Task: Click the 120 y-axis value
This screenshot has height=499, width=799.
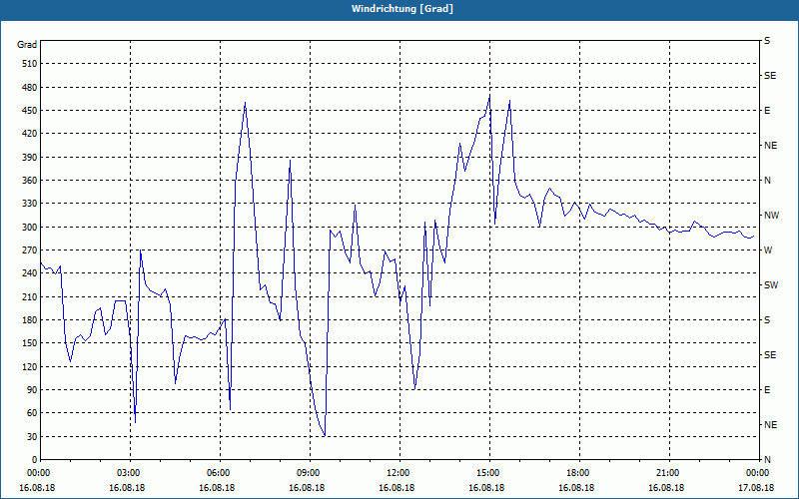Action: pyautogui.click(x=31, y=366)
